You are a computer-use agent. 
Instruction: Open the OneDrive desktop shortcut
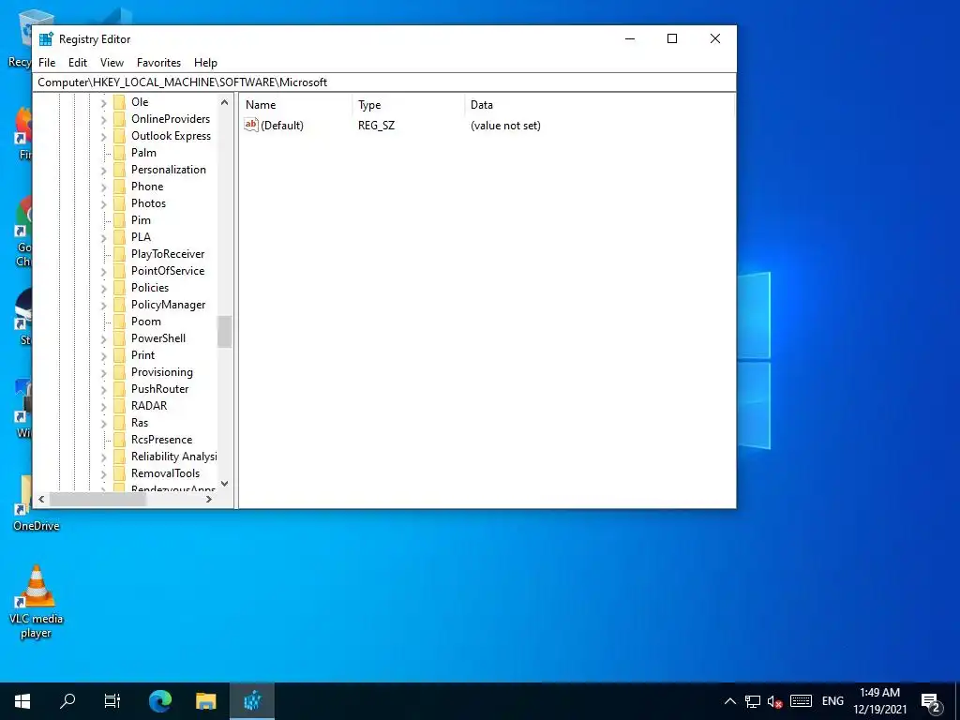click(x=37, y=503)
